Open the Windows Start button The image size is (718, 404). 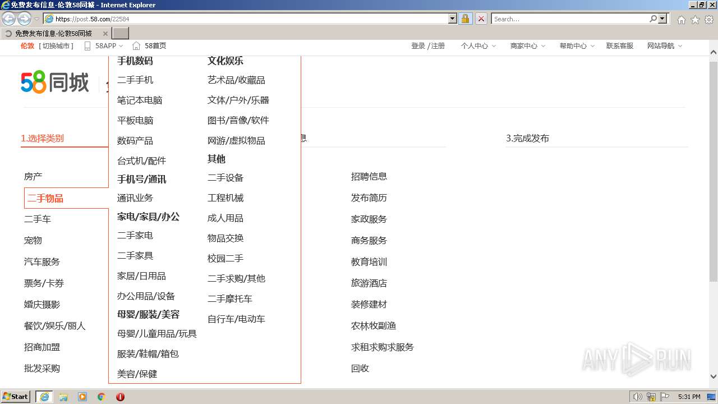[16, 397]
